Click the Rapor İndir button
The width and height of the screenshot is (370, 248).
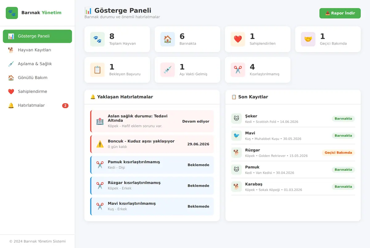pos(340,13)
